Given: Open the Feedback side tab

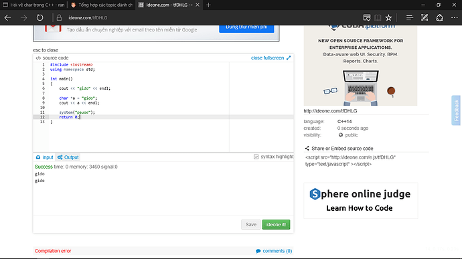Looking at the screenshot, I should [456, 110].
